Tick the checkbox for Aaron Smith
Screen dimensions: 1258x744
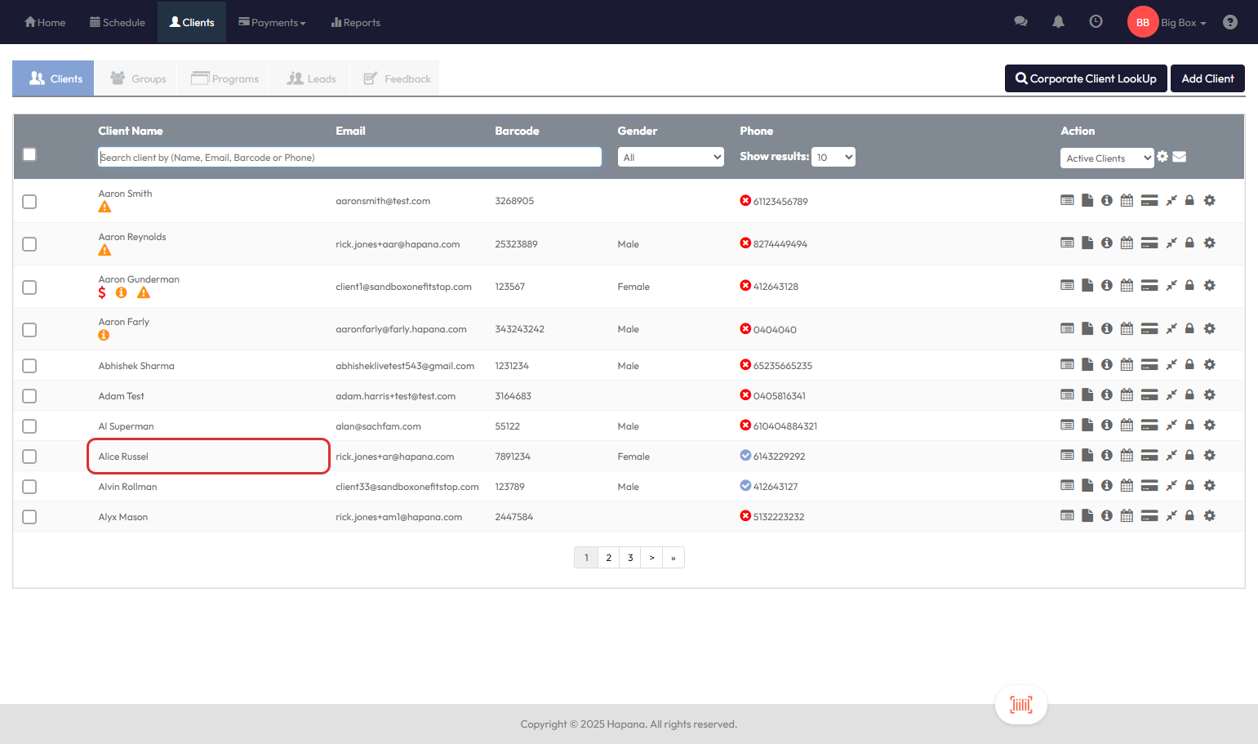coord(29,202)
